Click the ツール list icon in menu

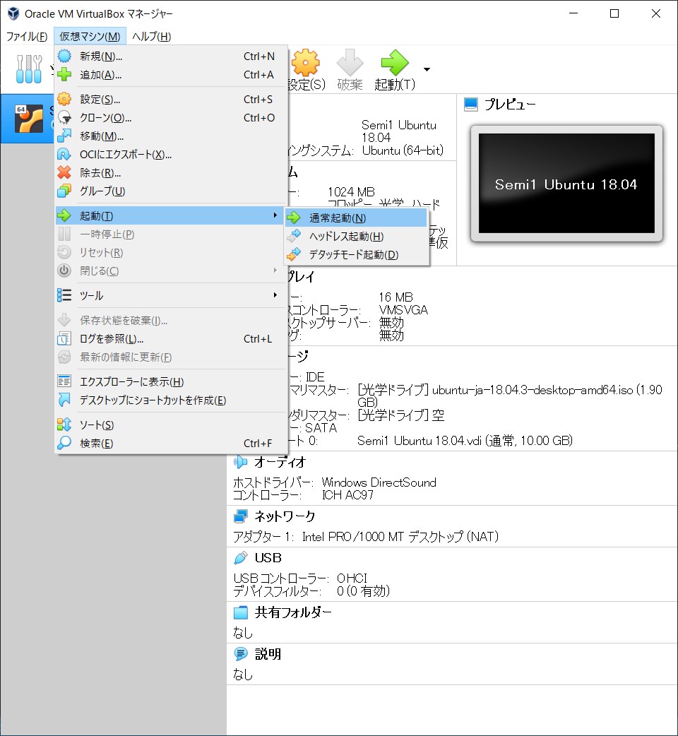(64, 295)
